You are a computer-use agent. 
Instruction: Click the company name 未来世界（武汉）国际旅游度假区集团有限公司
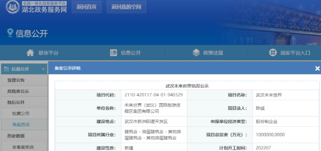tap(153, 108)
